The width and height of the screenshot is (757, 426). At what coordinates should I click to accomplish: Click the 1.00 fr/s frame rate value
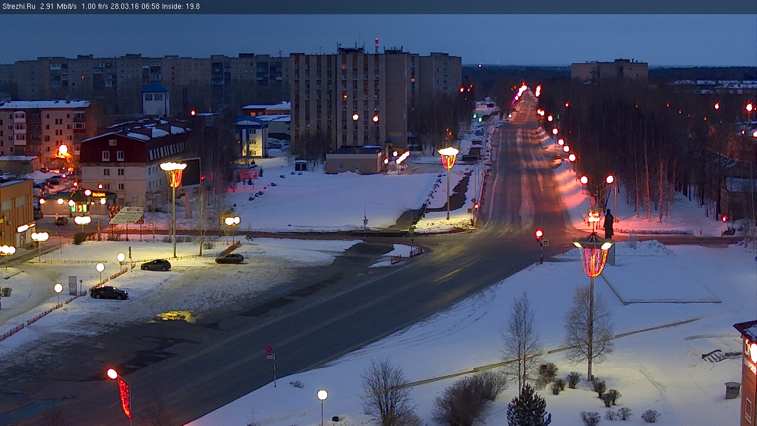(95, 7)
